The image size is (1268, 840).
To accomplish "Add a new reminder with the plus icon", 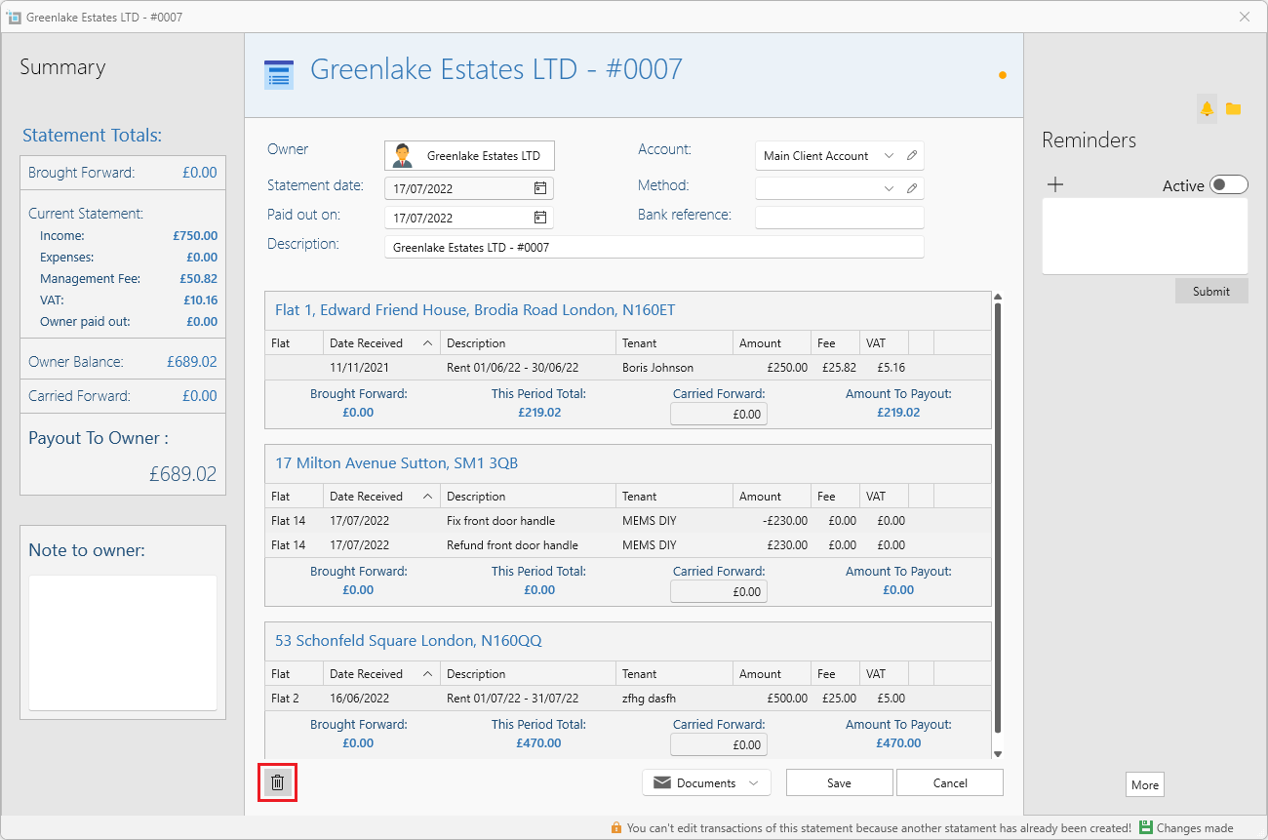I will (x=1054, y=184).
